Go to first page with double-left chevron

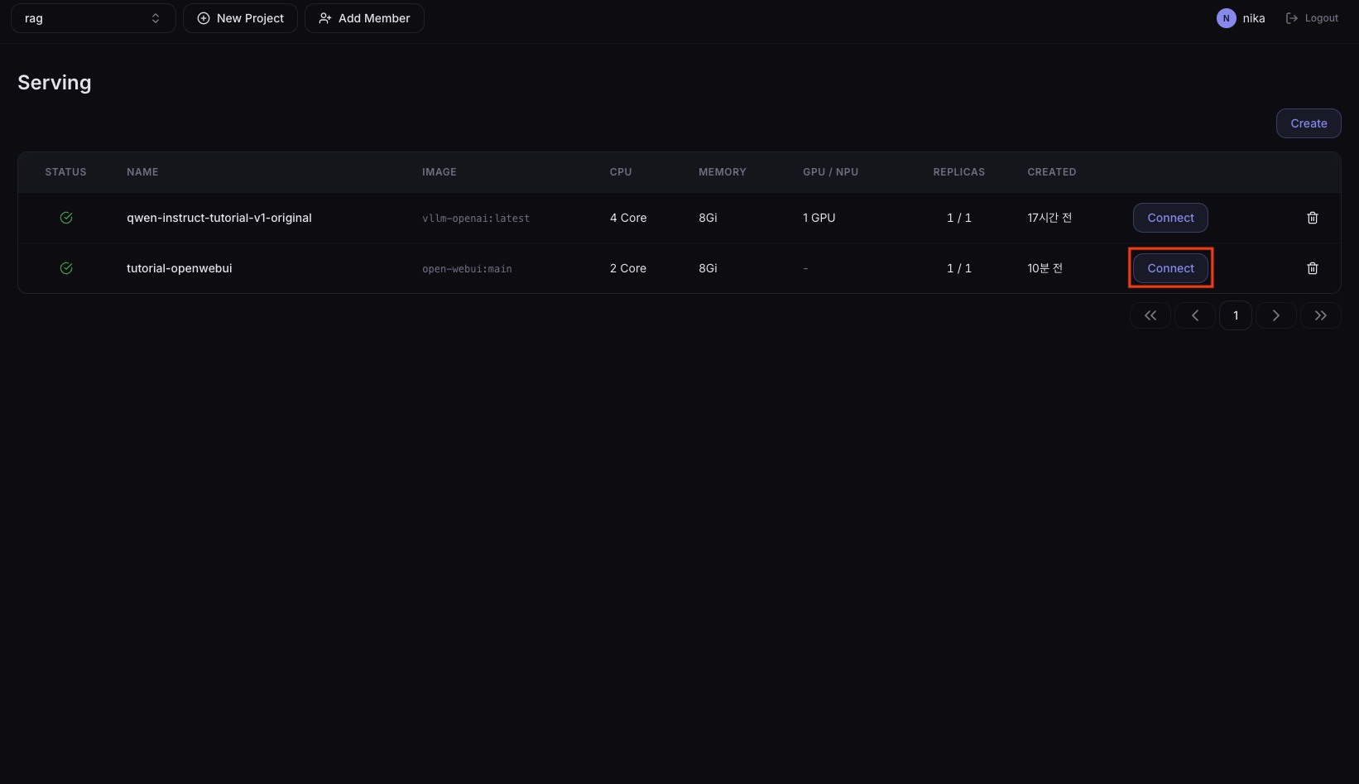coord(1150,315)
